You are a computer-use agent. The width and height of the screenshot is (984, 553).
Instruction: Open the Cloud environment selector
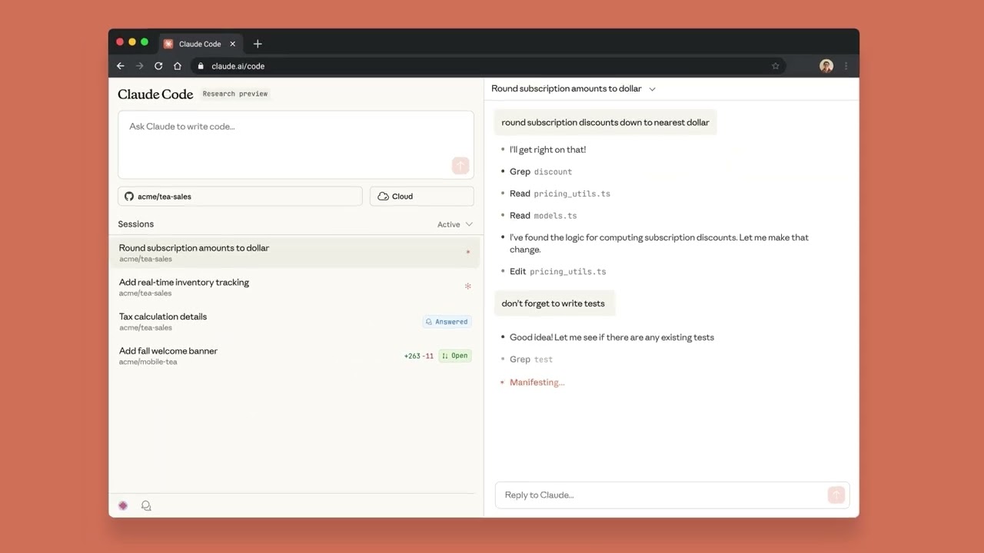coord(421,197)
